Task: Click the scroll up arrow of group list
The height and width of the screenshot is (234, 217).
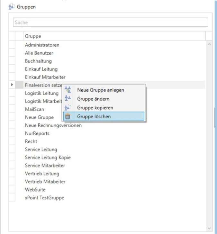Action: [209, 44]
